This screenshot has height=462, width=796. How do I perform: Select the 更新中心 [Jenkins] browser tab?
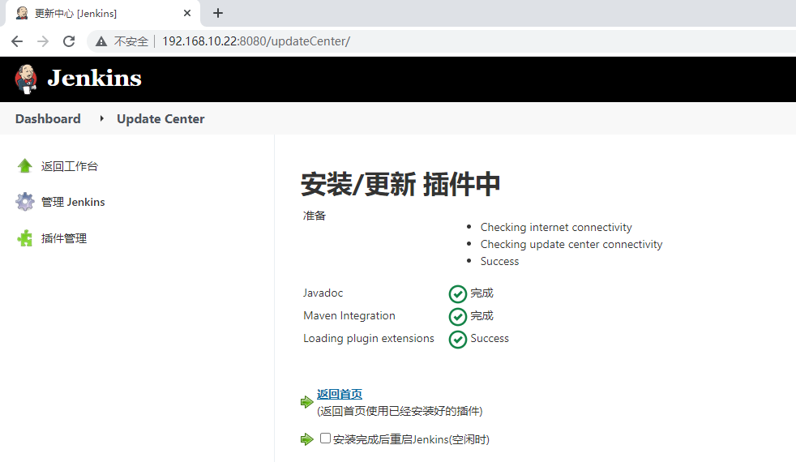click(103, 13)
